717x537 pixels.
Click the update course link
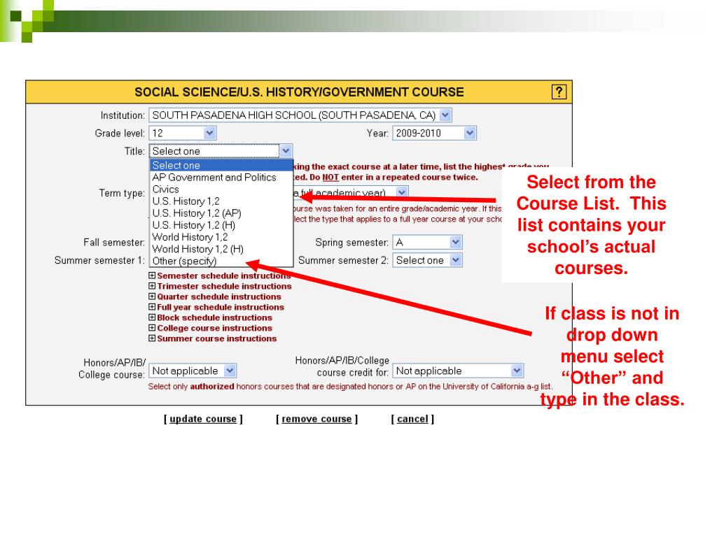coord(203,419)
